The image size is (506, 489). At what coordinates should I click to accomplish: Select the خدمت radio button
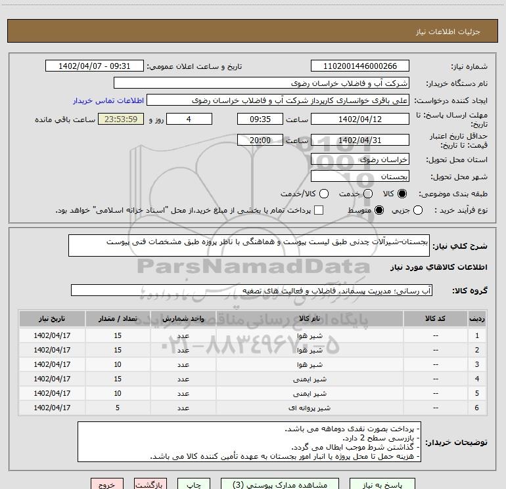tap(368, 194)
